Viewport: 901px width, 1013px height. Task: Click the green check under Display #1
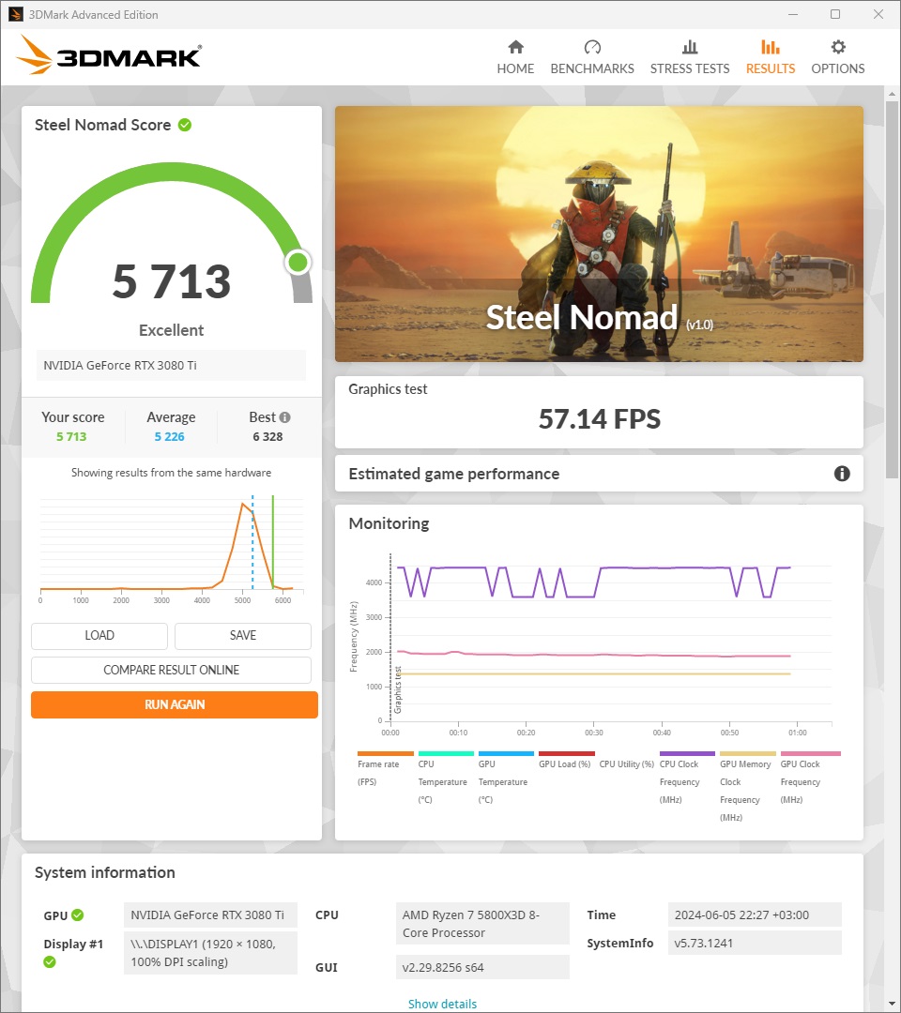(50, 962)
